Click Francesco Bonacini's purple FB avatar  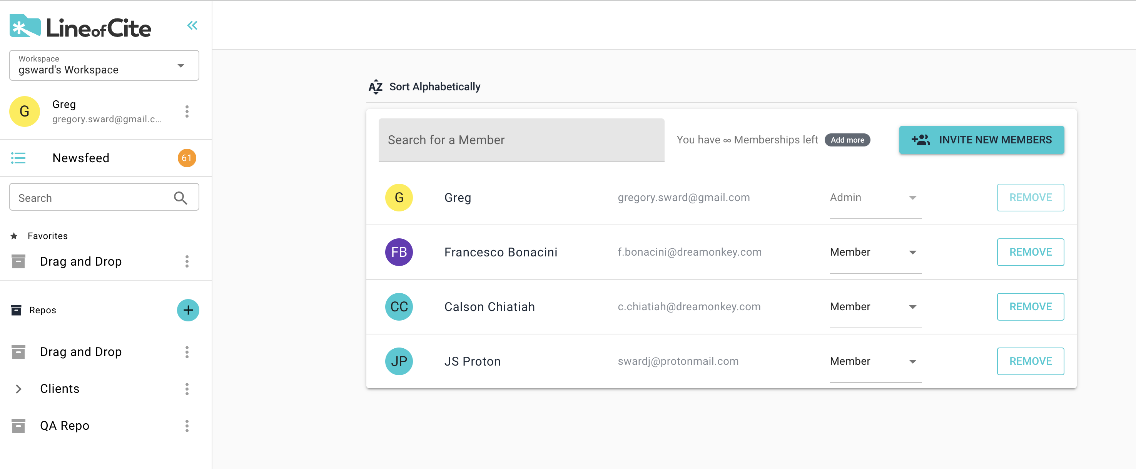click(x=399, y=252)
